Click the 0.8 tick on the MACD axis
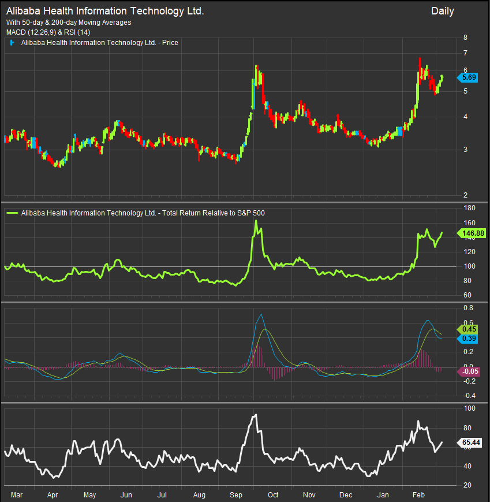Viewport: 490px width, 502px height. (x=468, y=308)
